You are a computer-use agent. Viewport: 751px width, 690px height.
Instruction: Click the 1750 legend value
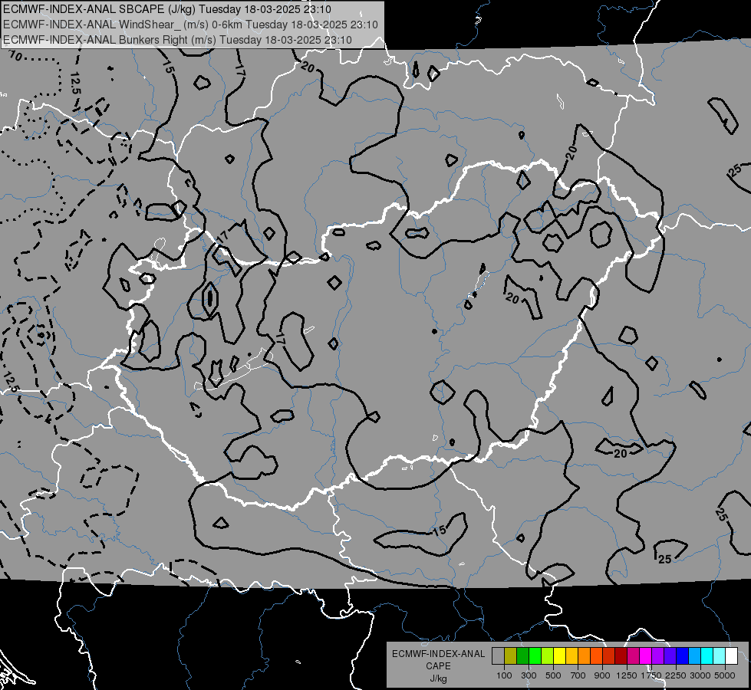pyautogui.click(x=651, y=675)
